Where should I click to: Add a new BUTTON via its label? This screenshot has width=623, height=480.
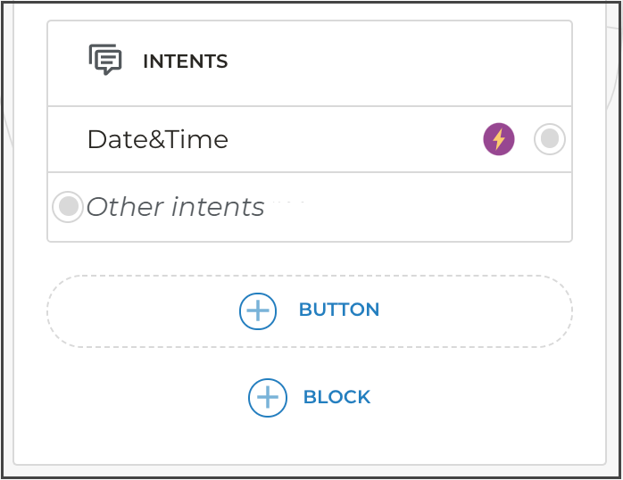[x=339, y=310]
